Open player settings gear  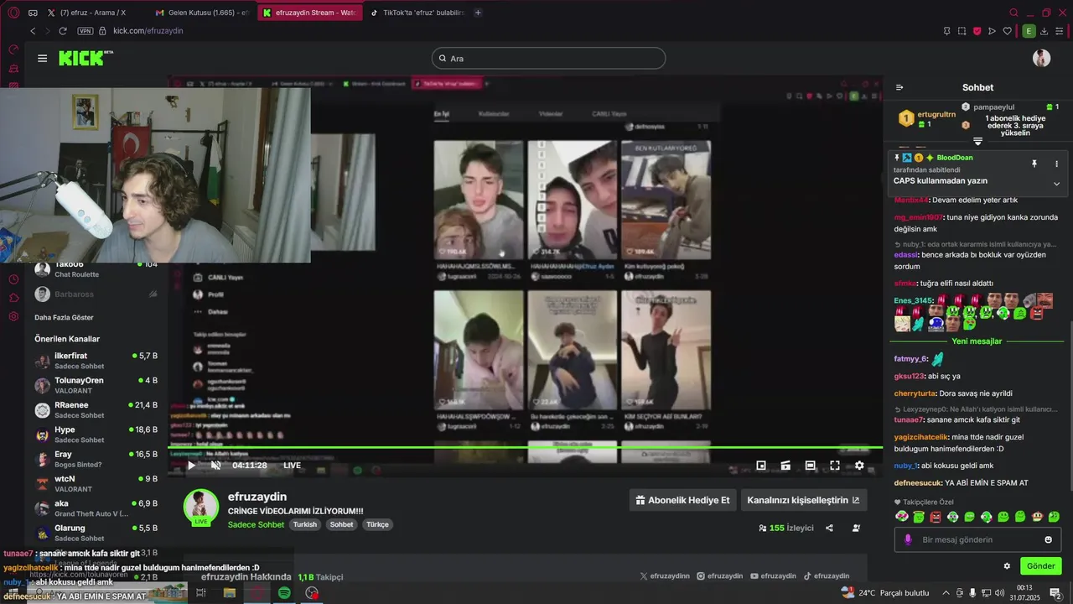(x=859, y=466)
